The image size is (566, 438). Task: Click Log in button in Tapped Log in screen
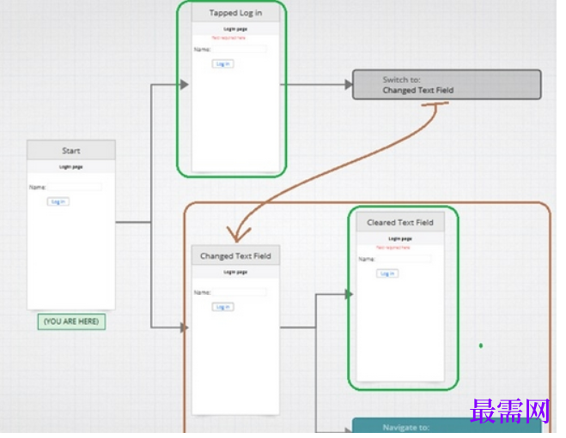click(222, 64)
